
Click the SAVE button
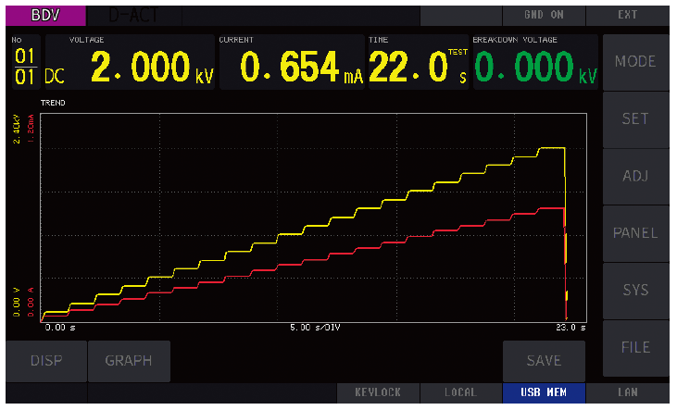[x=544, y=361]
